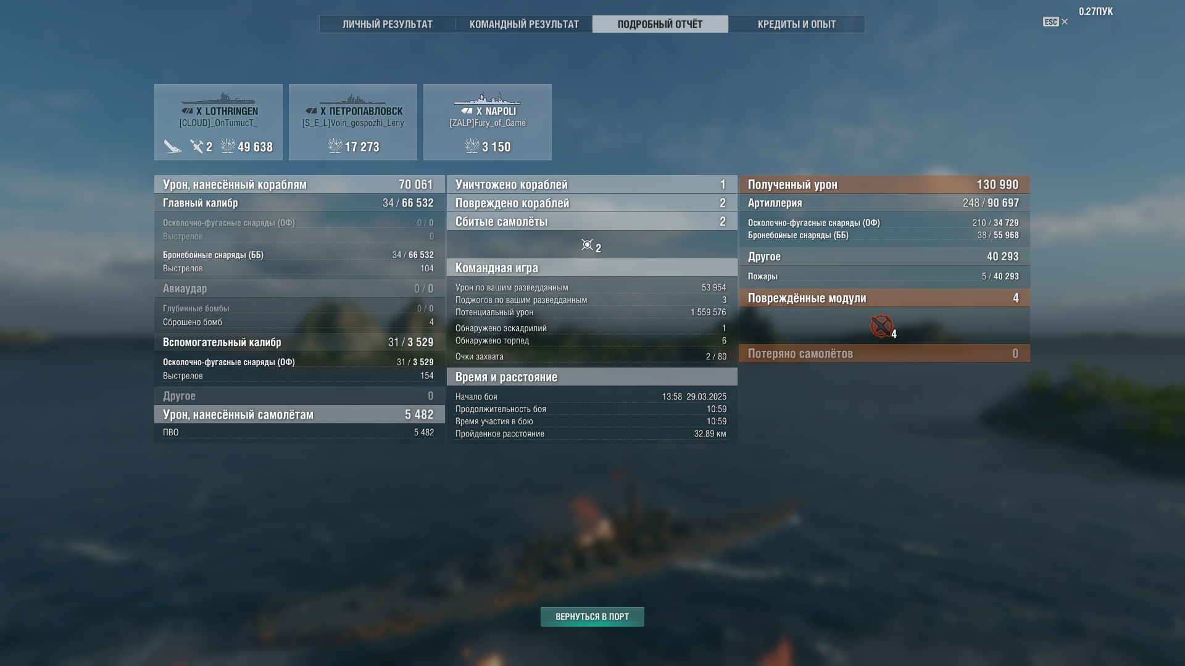The width and height of the screenshot is (1185, 666).
Task: Click the Урон, нанесённый кораблям header
Action: pyautogui.click(x=299, y=184)
